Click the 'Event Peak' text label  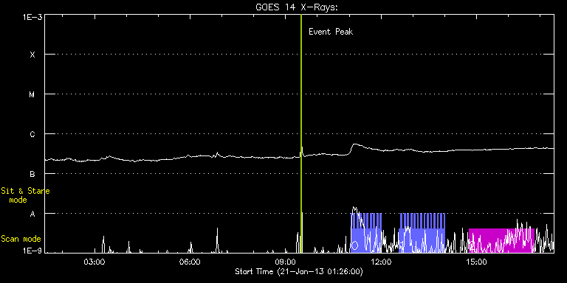331,32
